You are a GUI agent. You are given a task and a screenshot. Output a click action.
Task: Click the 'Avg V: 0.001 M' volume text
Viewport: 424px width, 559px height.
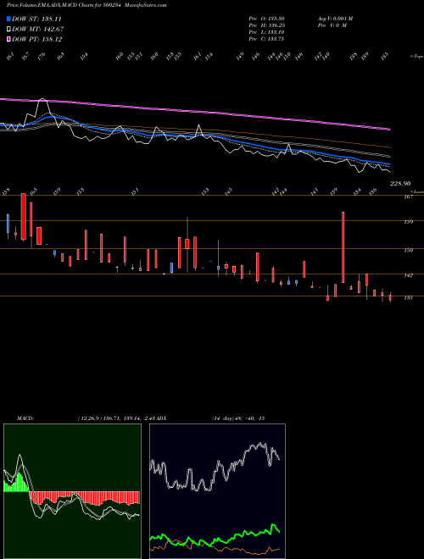coord(335,19)
